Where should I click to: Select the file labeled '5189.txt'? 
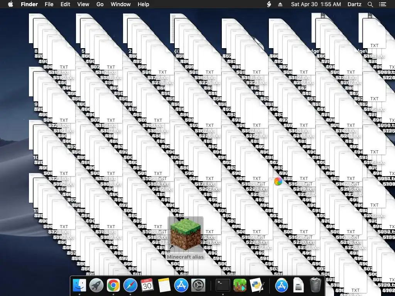tap(111, 237)
